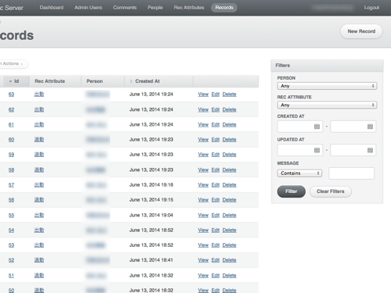This screenshot has width=391, height=293.
Task: Open Rec Attributes menu item
Action: pos(189,8)
